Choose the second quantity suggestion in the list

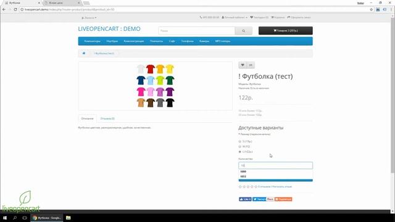point(276,176)
